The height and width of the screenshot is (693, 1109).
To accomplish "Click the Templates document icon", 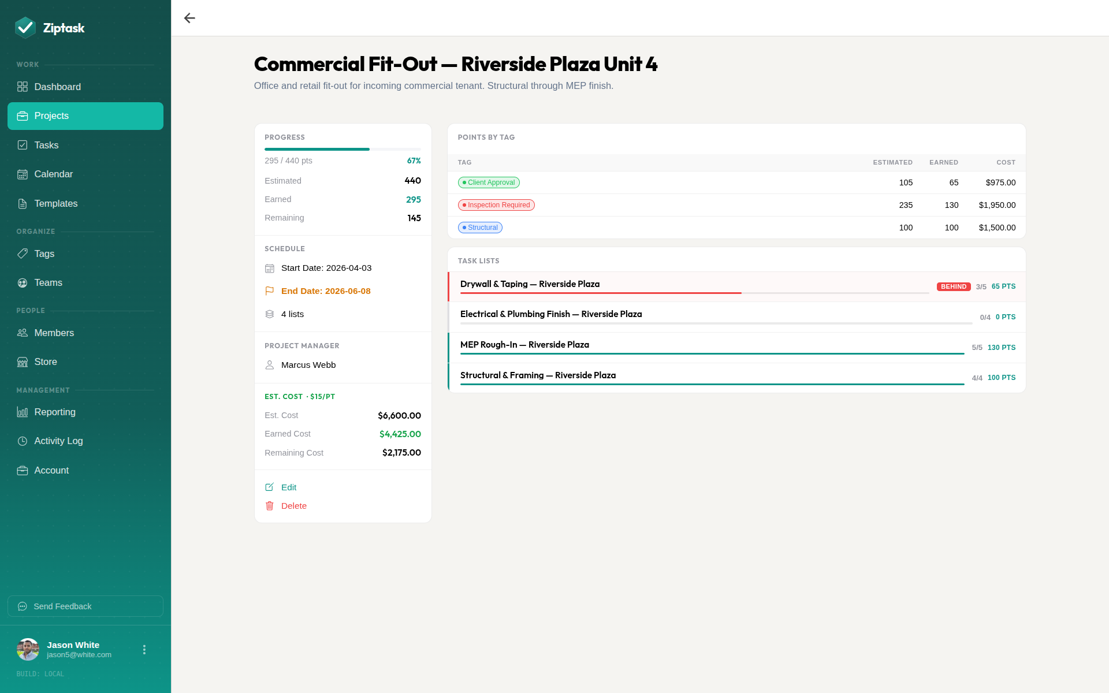I will pos(23,203).
